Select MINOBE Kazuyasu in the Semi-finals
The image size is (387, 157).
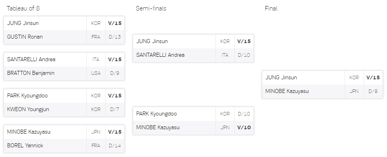pos(158,128)
